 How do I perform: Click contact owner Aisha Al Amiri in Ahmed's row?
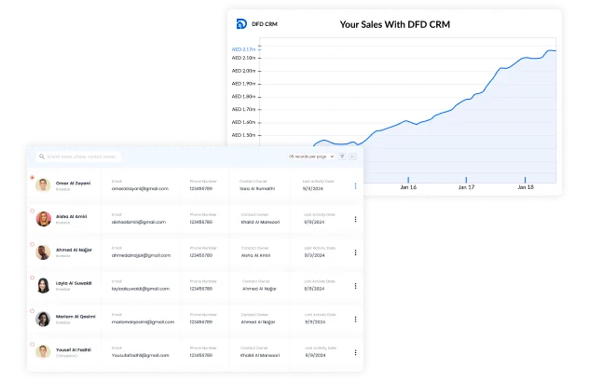pos(255,255)
